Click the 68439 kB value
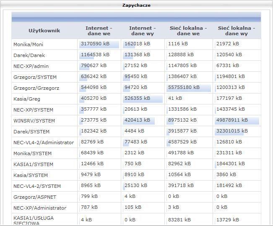Screen dimensions: 273x226 [x=92, y=153]
